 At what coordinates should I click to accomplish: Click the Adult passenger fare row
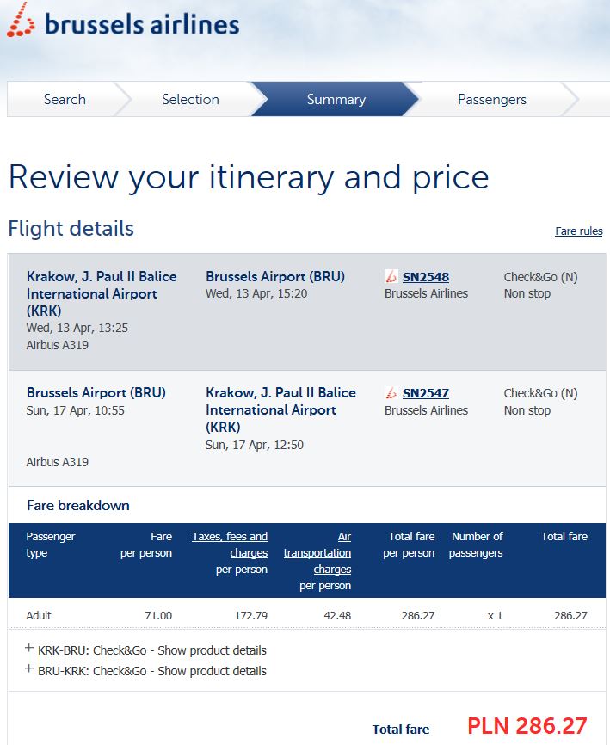[x=307, y=615]
